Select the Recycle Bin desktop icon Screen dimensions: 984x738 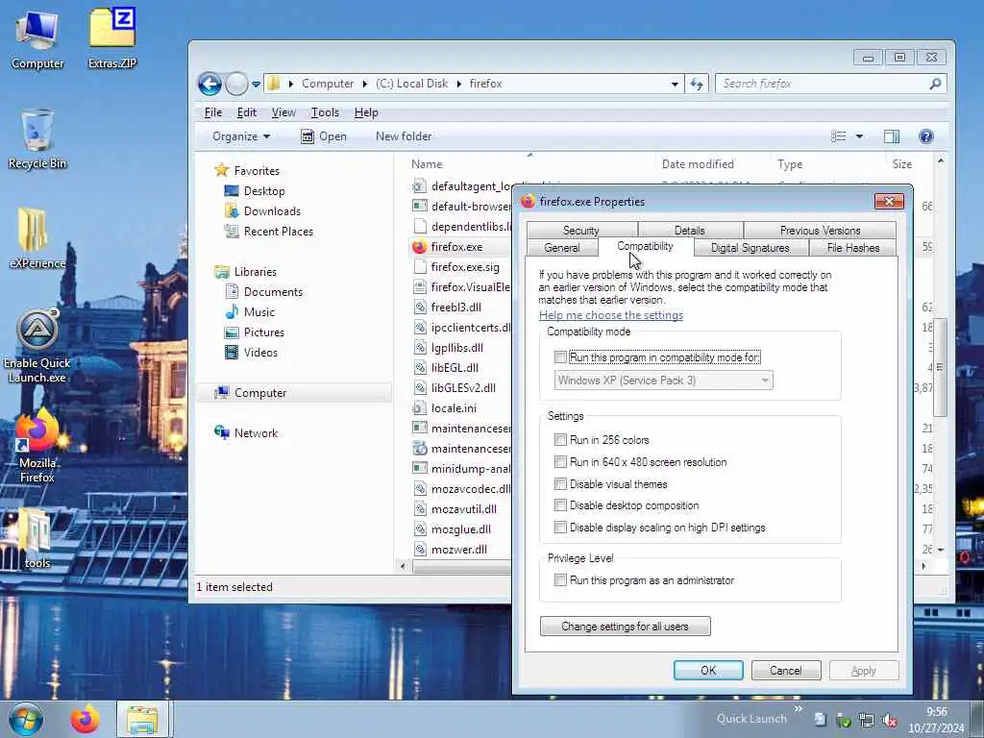pos(37,139)
